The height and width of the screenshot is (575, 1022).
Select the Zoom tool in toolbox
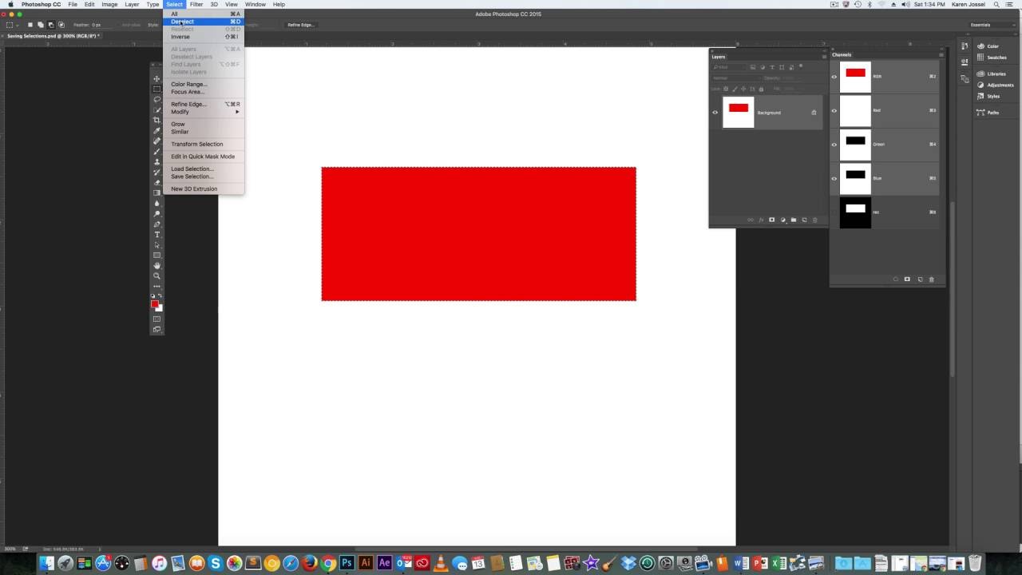tap(156, 276)
